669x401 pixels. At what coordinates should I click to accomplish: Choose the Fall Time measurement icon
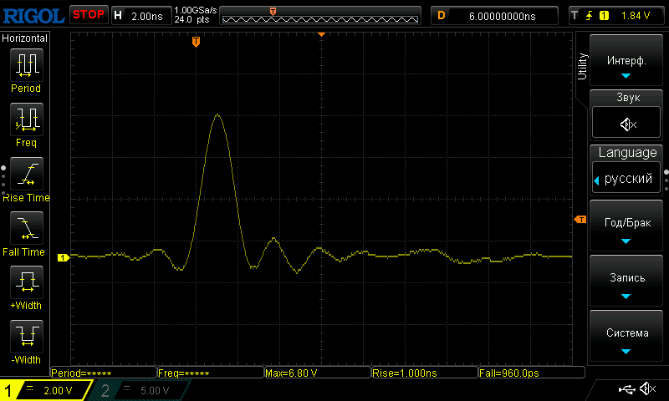26,228
